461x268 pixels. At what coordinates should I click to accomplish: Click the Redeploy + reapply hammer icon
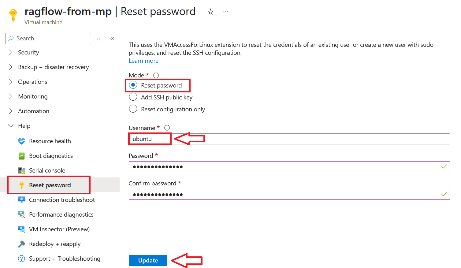[x=21, y=244]
